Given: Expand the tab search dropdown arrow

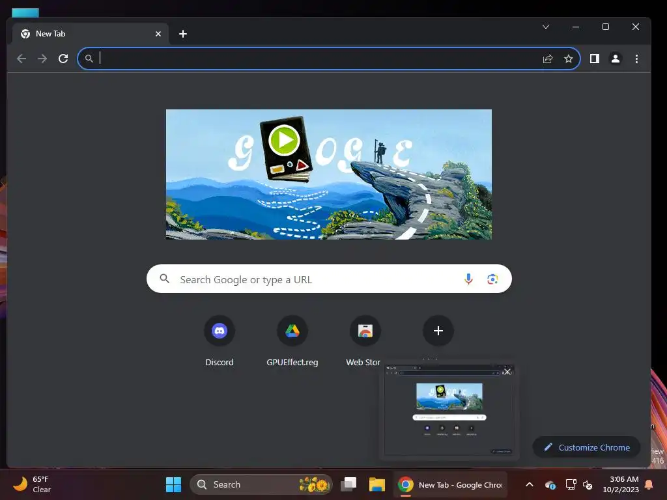Looking at the screenshot, I should click(546, 27).
